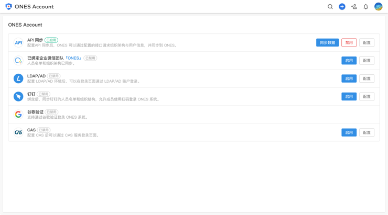This screenshot has height=215, width=388.
Task: Enable DingTalk with 启用 button
Action: (x=349, y=96)
